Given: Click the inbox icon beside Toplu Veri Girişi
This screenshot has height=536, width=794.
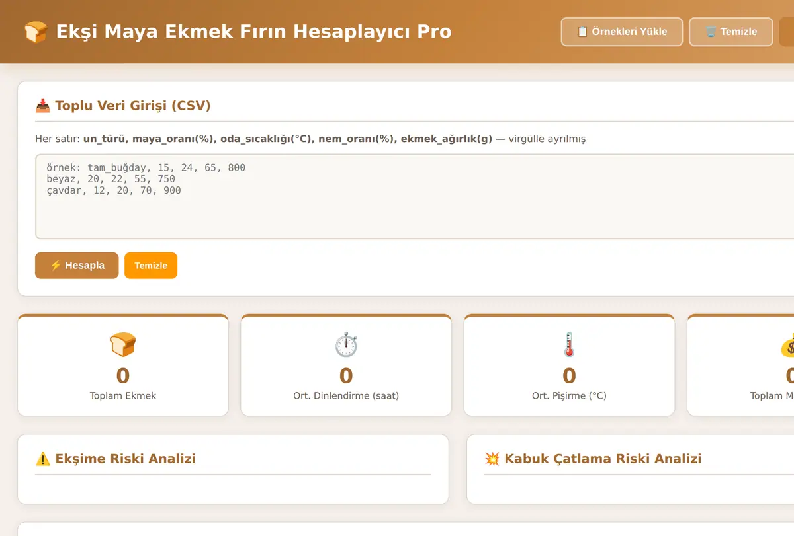Looking at the screenshot, I should (x=42, y=106).
